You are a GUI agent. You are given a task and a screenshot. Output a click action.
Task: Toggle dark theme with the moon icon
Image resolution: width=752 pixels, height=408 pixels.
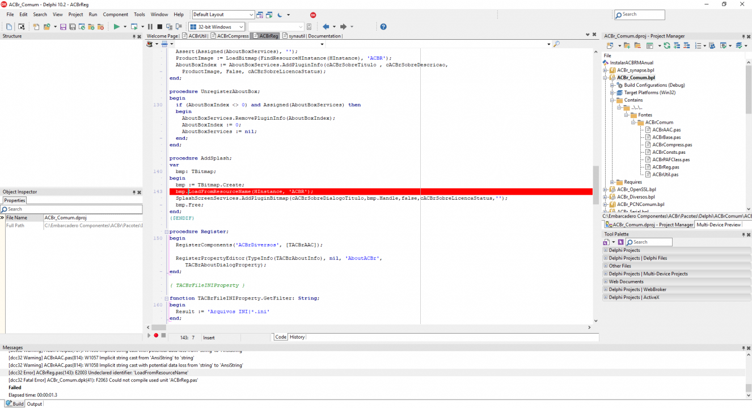[x=280, y=15]
